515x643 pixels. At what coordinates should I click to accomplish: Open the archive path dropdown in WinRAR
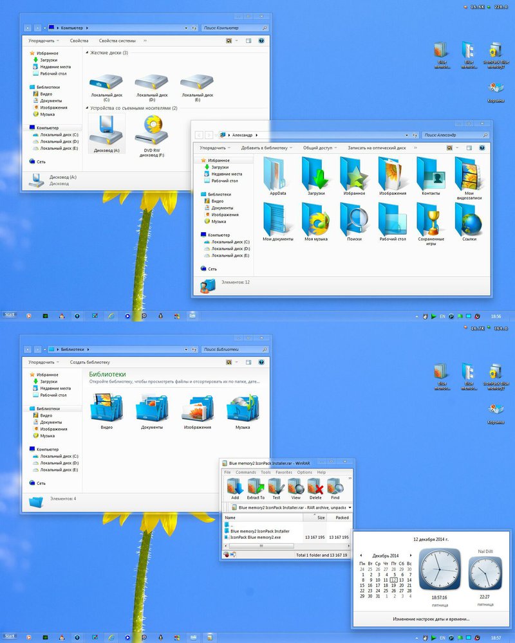click(x=350, y=507)
